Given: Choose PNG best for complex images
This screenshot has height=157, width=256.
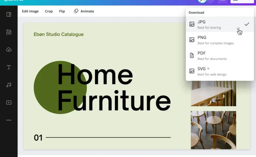Looking at the screenshot, I should click(220, 40).
